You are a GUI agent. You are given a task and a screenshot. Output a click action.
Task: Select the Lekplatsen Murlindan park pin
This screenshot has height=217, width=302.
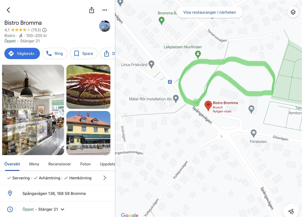pos(198,54)
